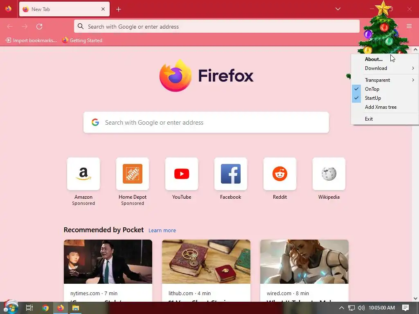
Task: Focus the central Google search box
Action: (206, 122)
